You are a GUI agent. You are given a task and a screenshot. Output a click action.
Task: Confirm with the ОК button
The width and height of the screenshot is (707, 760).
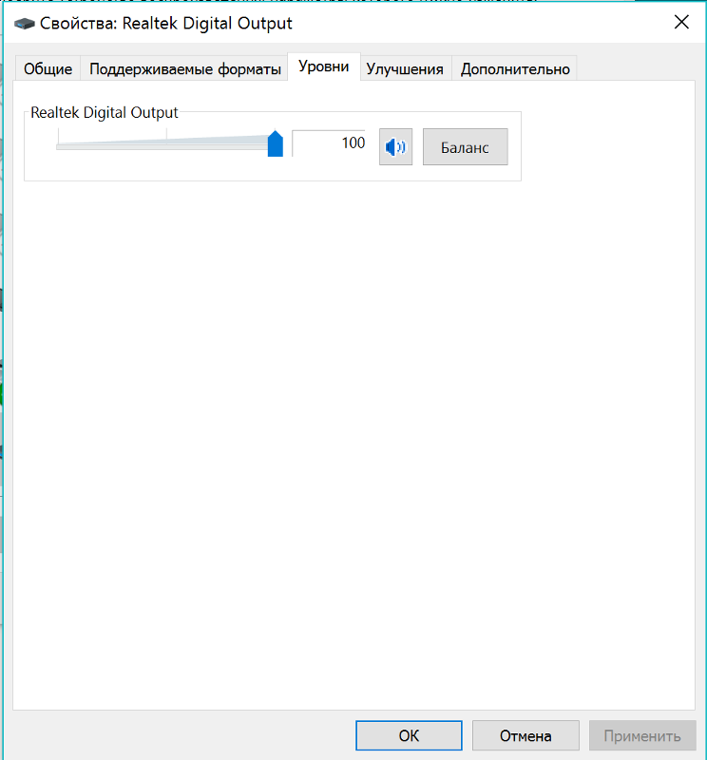click(409, 735)
